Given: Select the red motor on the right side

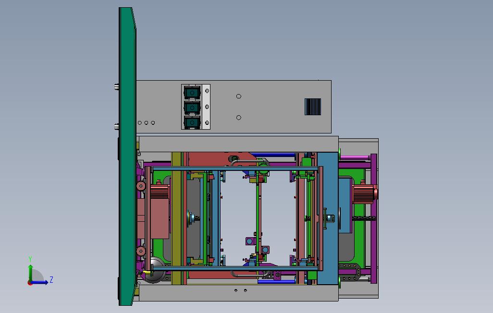Looking at the screenshot, I should (x=364, y=194).
